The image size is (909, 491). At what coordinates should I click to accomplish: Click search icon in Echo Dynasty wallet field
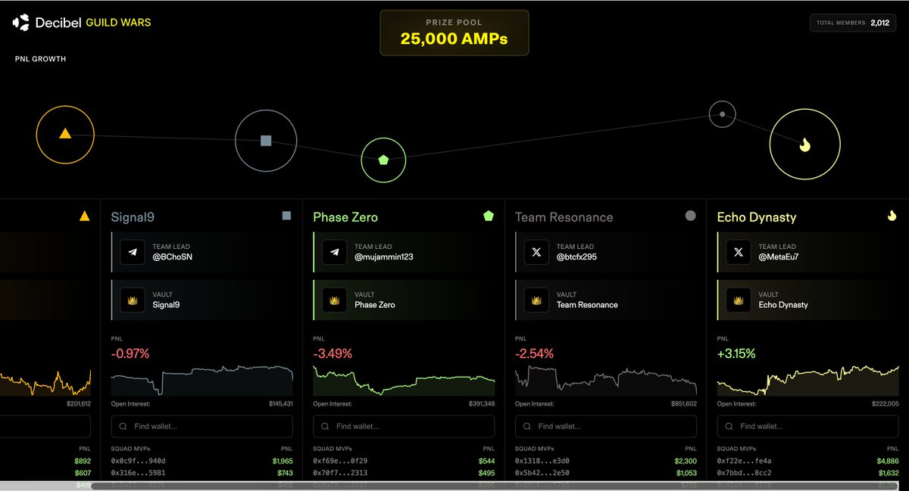729,427
